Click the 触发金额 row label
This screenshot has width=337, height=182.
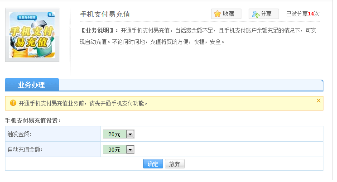[20, 134]
